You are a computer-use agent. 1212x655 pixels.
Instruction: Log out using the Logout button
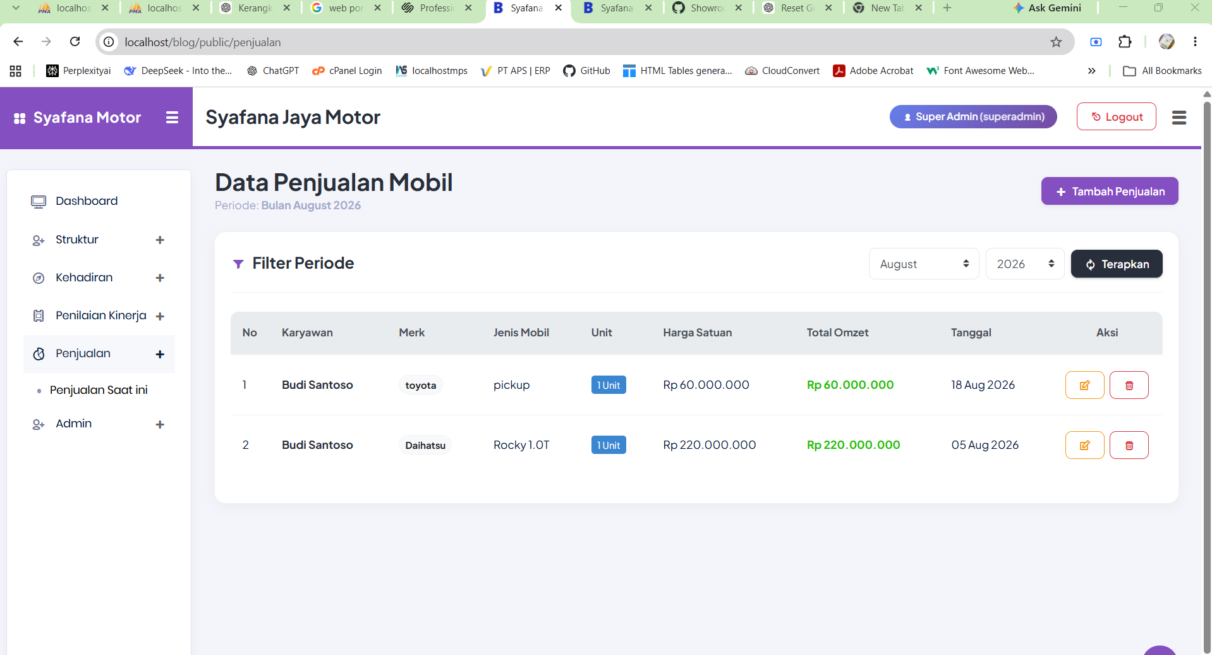pyautogui.click(x=1117, y=116)
